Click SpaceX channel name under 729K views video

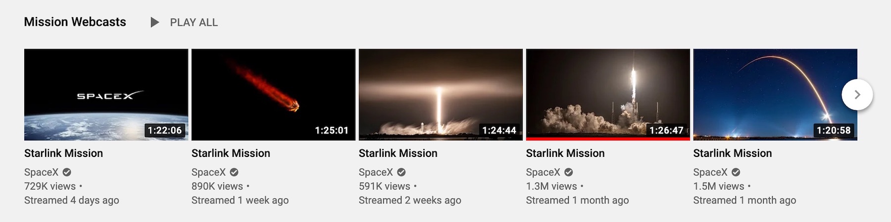[41, 172]
